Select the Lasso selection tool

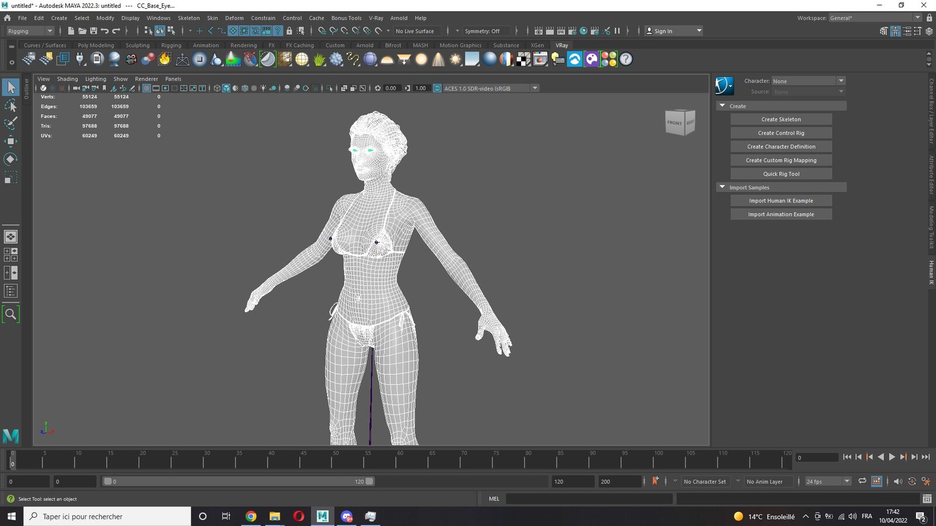pyautogui.click(x=11, y=106)
